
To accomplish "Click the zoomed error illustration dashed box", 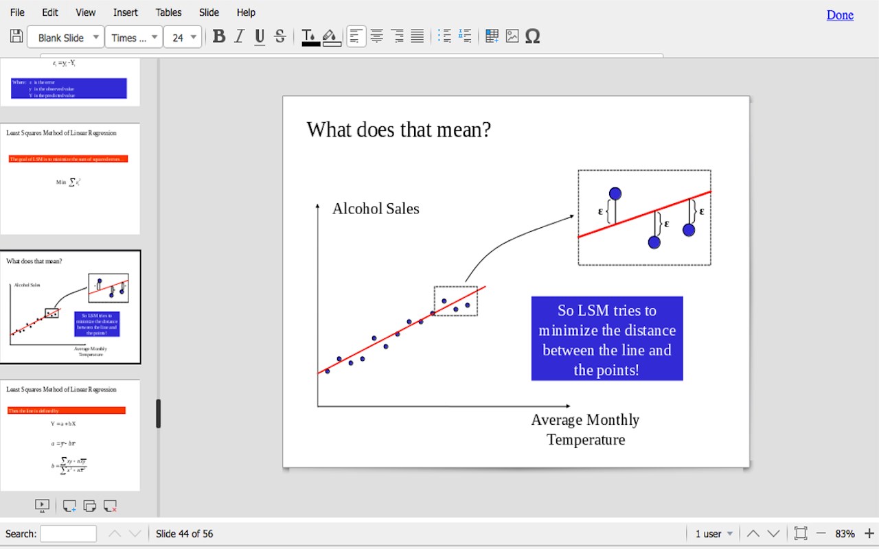I will pos(644,218).
